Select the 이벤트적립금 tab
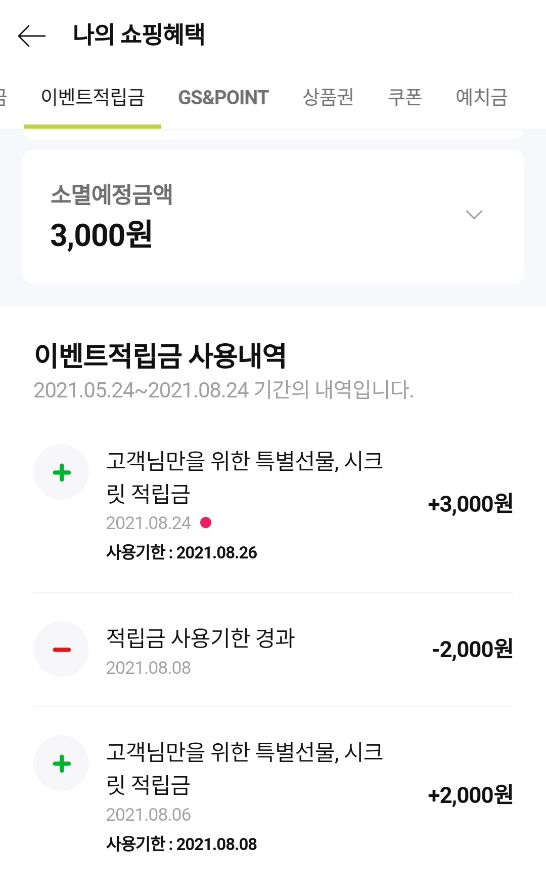The width and height of the screenshot is (546, 883). pos(93,97)
